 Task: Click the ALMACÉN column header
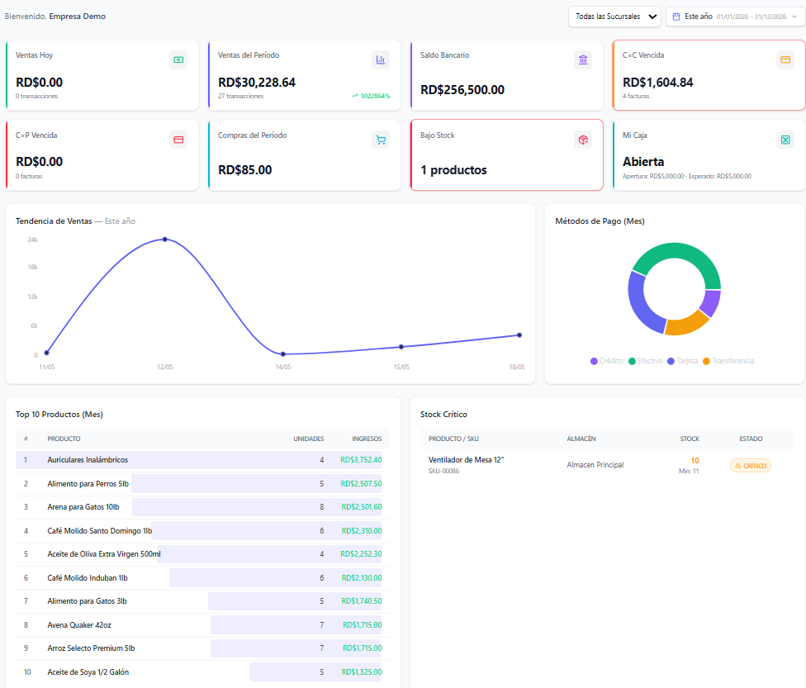[x=581, y=439]
